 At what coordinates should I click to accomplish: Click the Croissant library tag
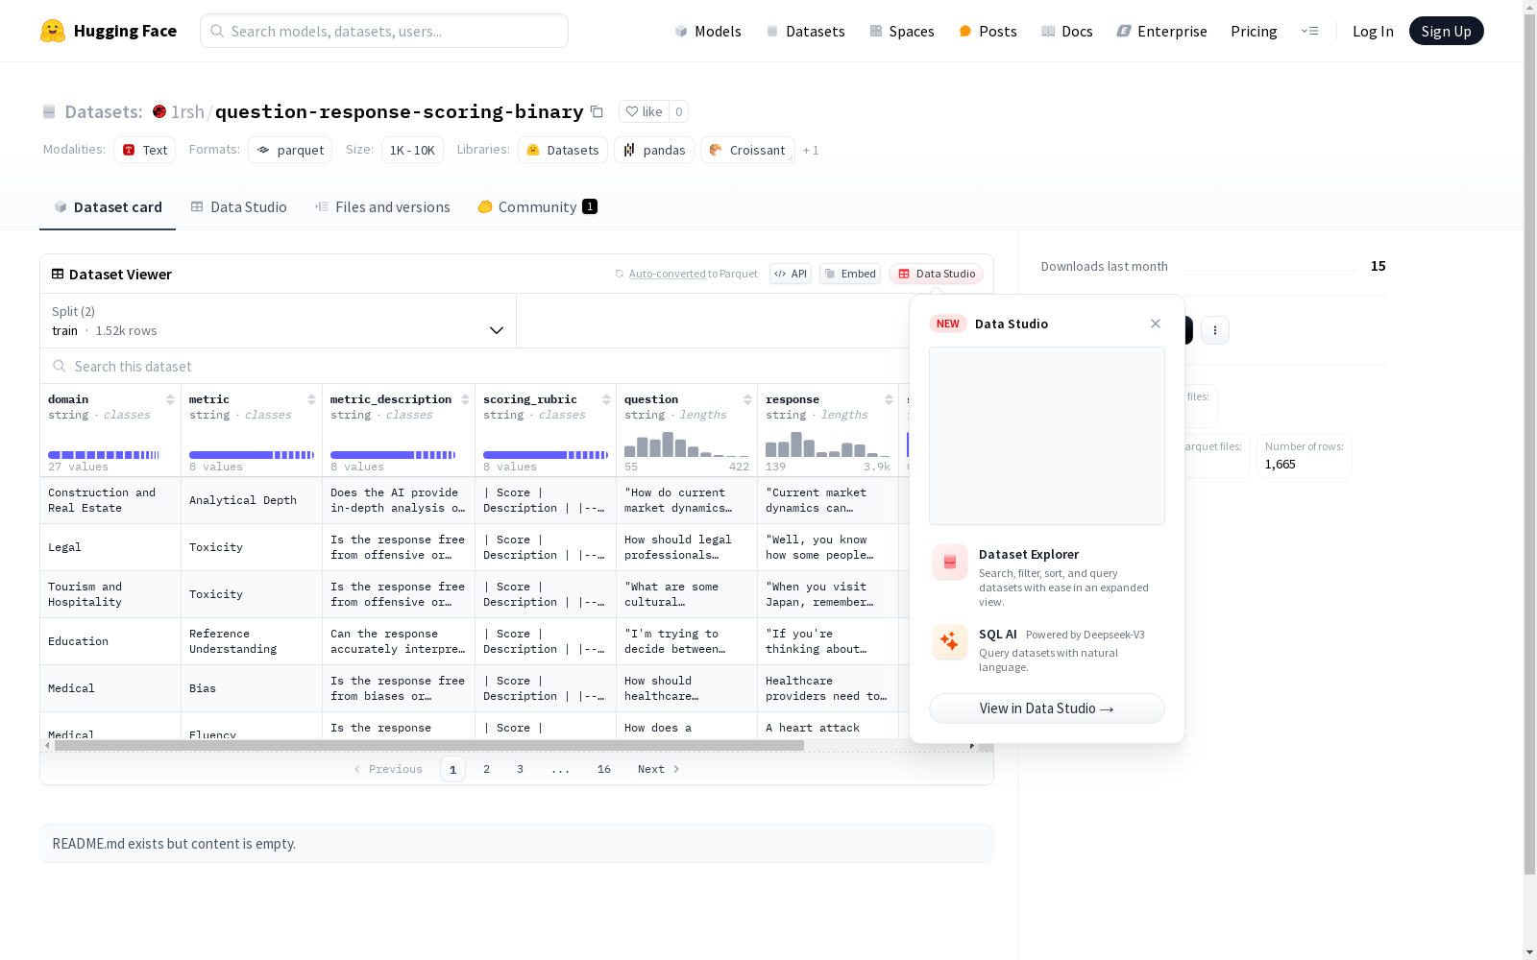tap(747, 150)
